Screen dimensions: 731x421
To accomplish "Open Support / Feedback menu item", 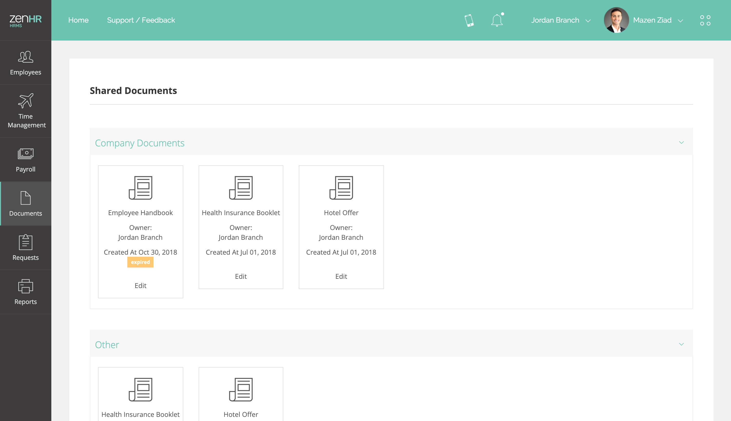I will coord(141,20).
